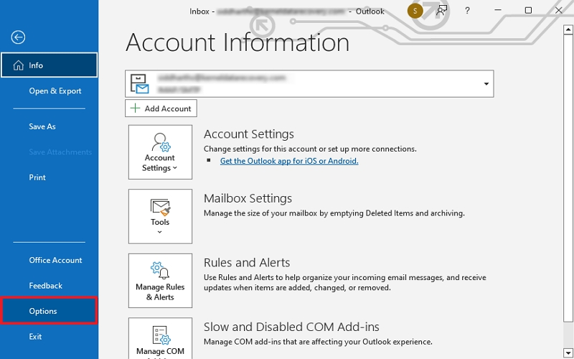Image resolution: width=574 pixels, height=359 pixels.
Task: Click the feedback person icon in title bar
Action: 442,11
